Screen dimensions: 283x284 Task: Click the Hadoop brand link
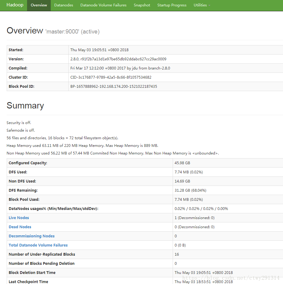[x=15, y=5]
